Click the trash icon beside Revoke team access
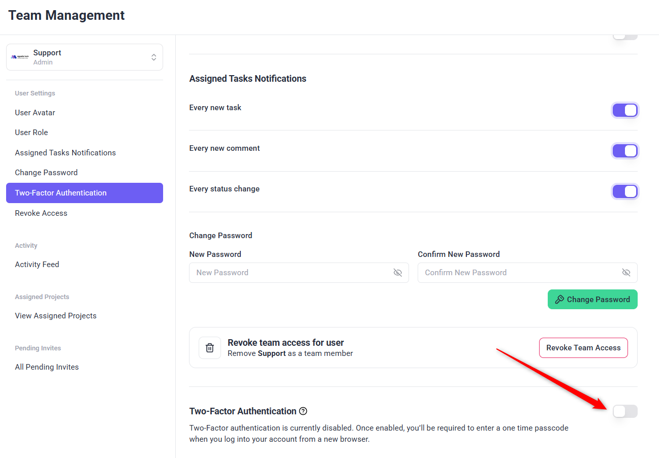 pos(210,348)
